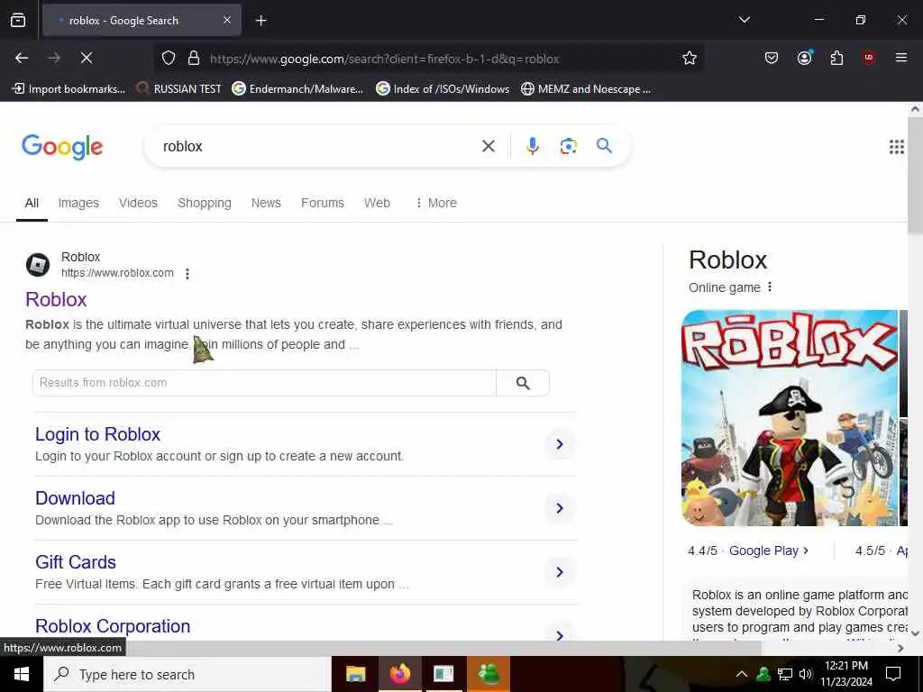
Task: Expand the More search filters menu
Action: 435,203
